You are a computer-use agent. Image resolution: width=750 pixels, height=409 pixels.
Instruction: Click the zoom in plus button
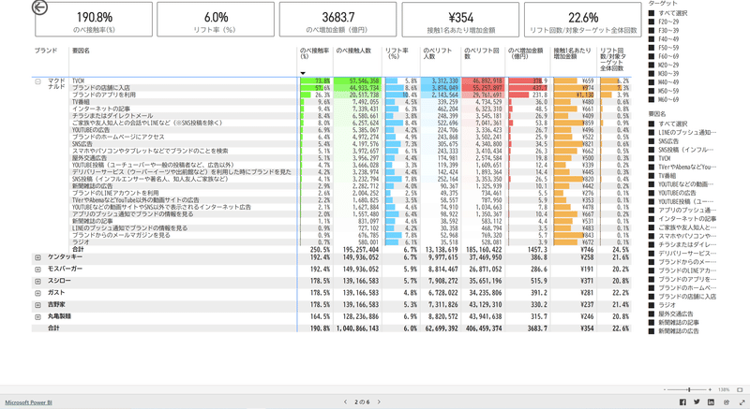click(710, 390)
